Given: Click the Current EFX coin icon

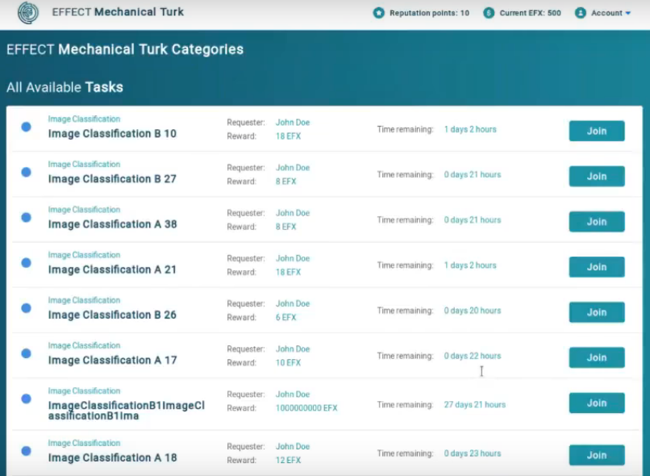Looking at the screenshot, I should pos(489,13).
